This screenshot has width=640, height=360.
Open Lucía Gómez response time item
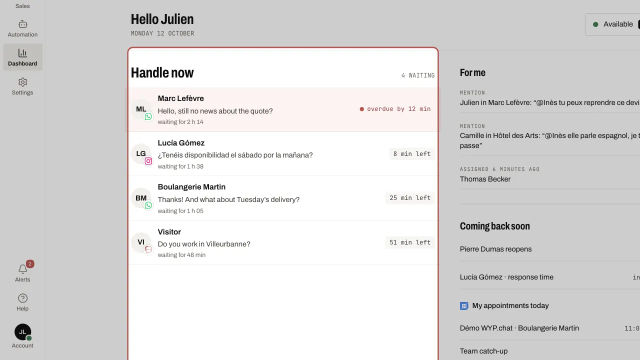[x=550, y=277]
